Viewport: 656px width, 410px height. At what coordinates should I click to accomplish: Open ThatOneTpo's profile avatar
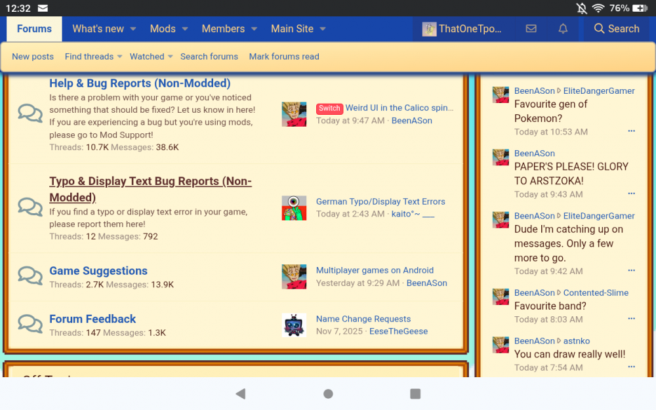point(430,28)
